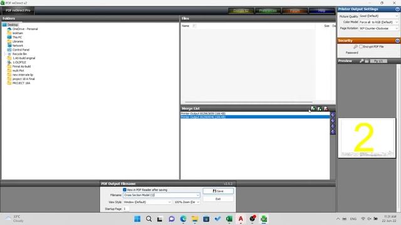The width and height of the screenshot is (401, 225).
Task: Switch to PDF reDirect taskbar icon
Action: click(x=264, y=219)
